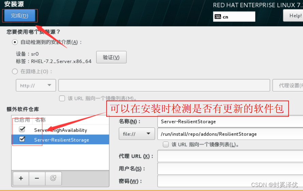The image size is (303, 191).
Task: Open 代理设置 proxy settings button
Action: (x=288, y=85)
